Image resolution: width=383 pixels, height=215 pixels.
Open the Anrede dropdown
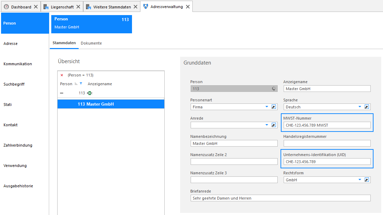click(267, 125)
